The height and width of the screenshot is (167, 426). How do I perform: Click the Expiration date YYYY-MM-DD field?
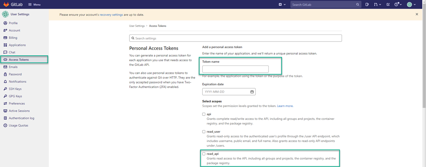(229, 92)
